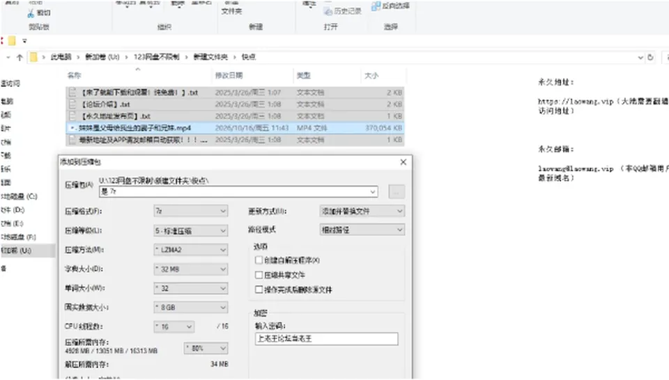This screenshot has height=380, width=669.
Task: Open the quick access toolbar customize arrow
Action: [x=24, y=41]
